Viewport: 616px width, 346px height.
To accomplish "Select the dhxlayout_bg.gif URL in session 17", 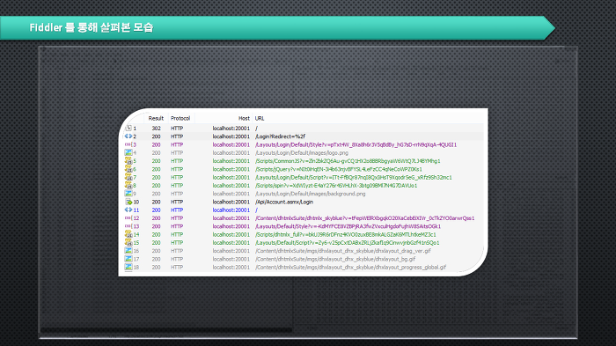I will 335,259.
